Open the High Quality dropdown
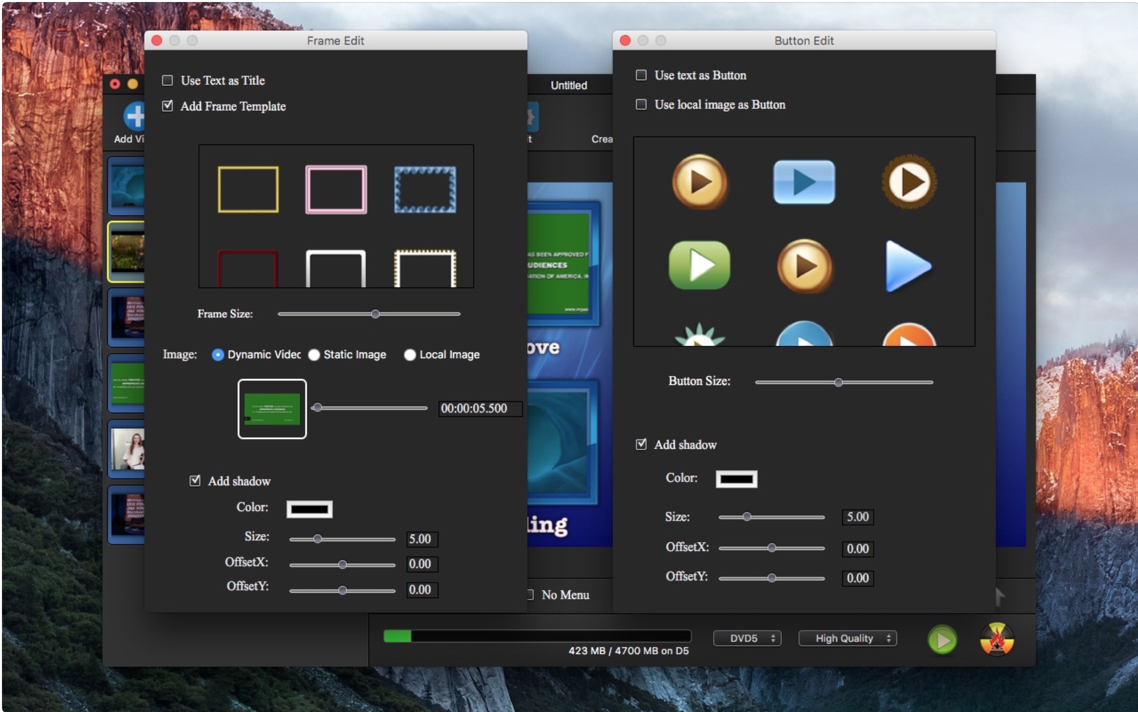 [x=847, y=638]
